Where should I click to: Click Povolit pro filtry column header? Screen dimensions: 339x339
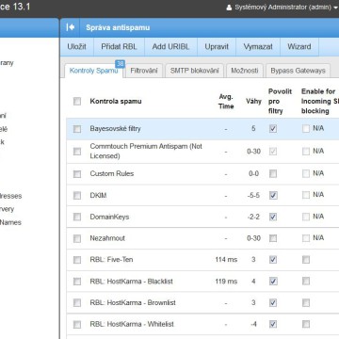pos(280,101)
